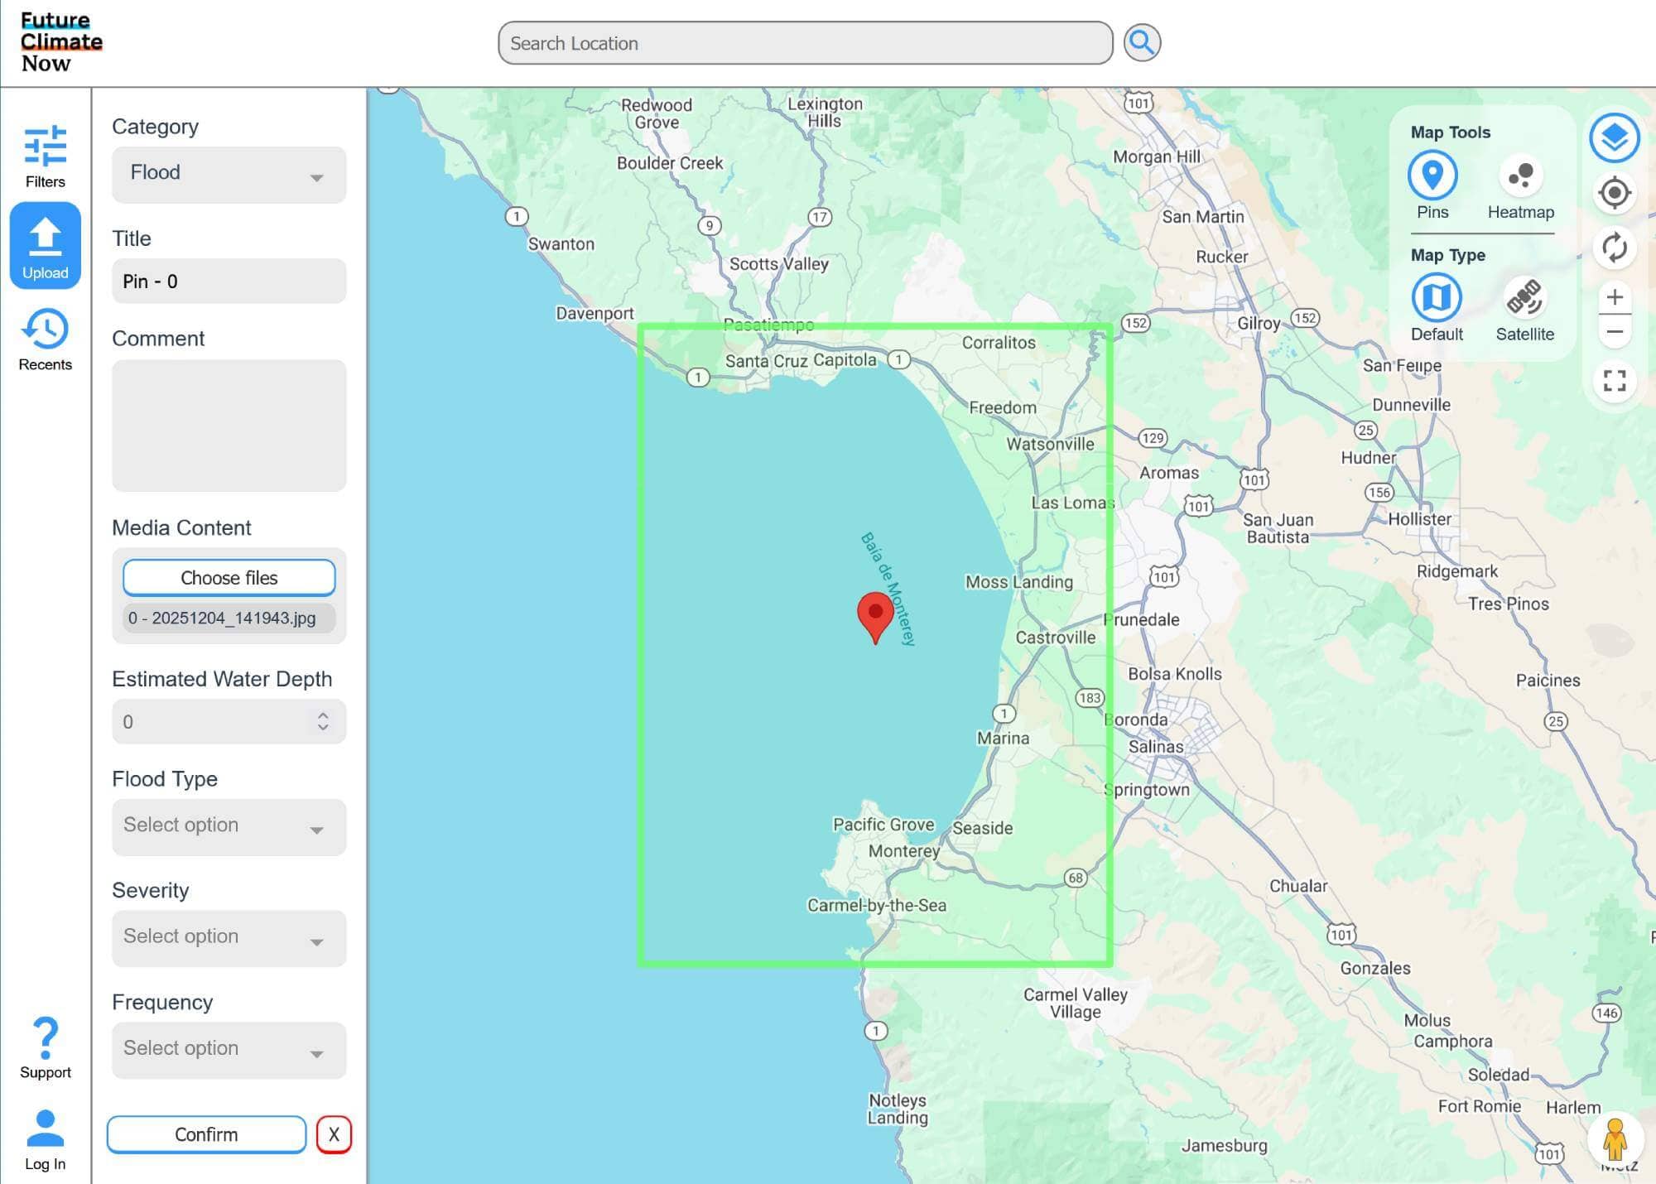Toggle the Heatmap map tool
Viewport: 1656px width, 1184px height.
[x=1520, y=176]
